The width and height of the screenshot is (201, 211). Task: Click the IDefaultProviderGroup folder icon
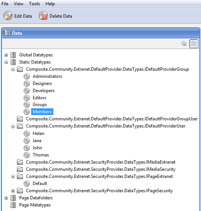pyautogui.click(x=20, y=69)
